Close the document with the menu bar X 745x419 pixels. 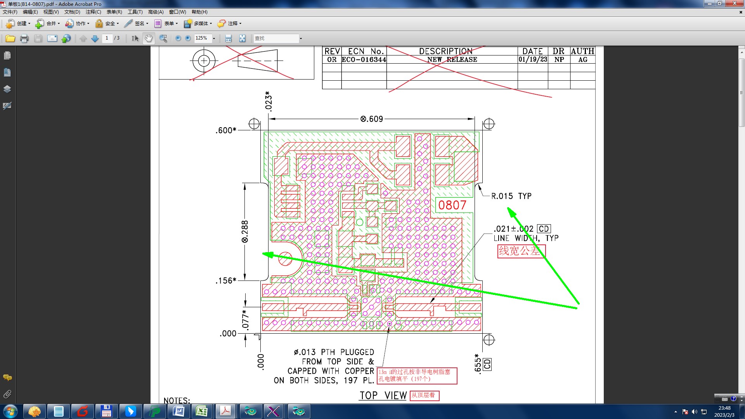coord(741,12)
